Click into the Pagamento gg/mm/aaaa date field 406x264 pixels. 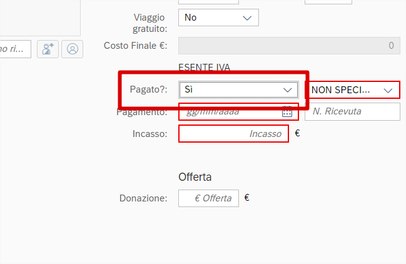point(230,112)
